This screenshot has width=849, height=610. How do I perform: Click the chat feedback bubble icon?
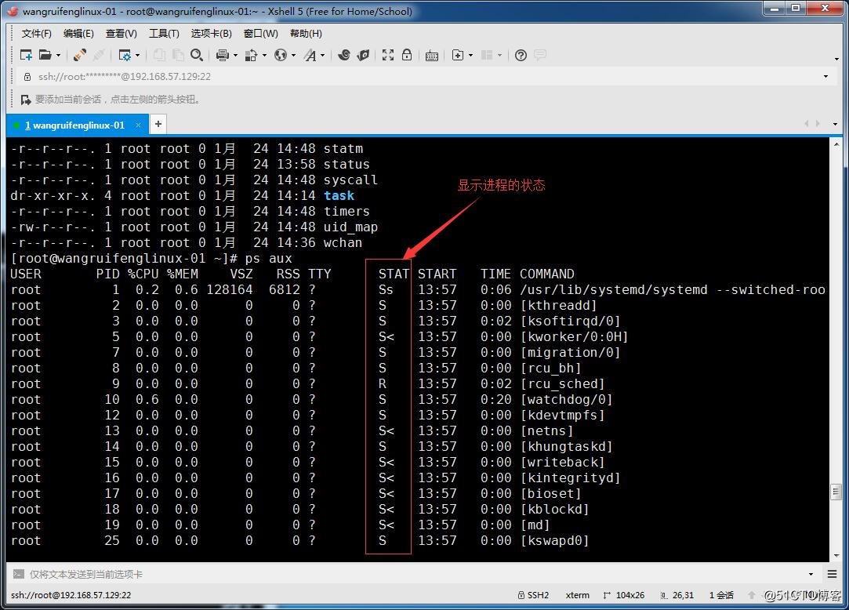point(540,55)
